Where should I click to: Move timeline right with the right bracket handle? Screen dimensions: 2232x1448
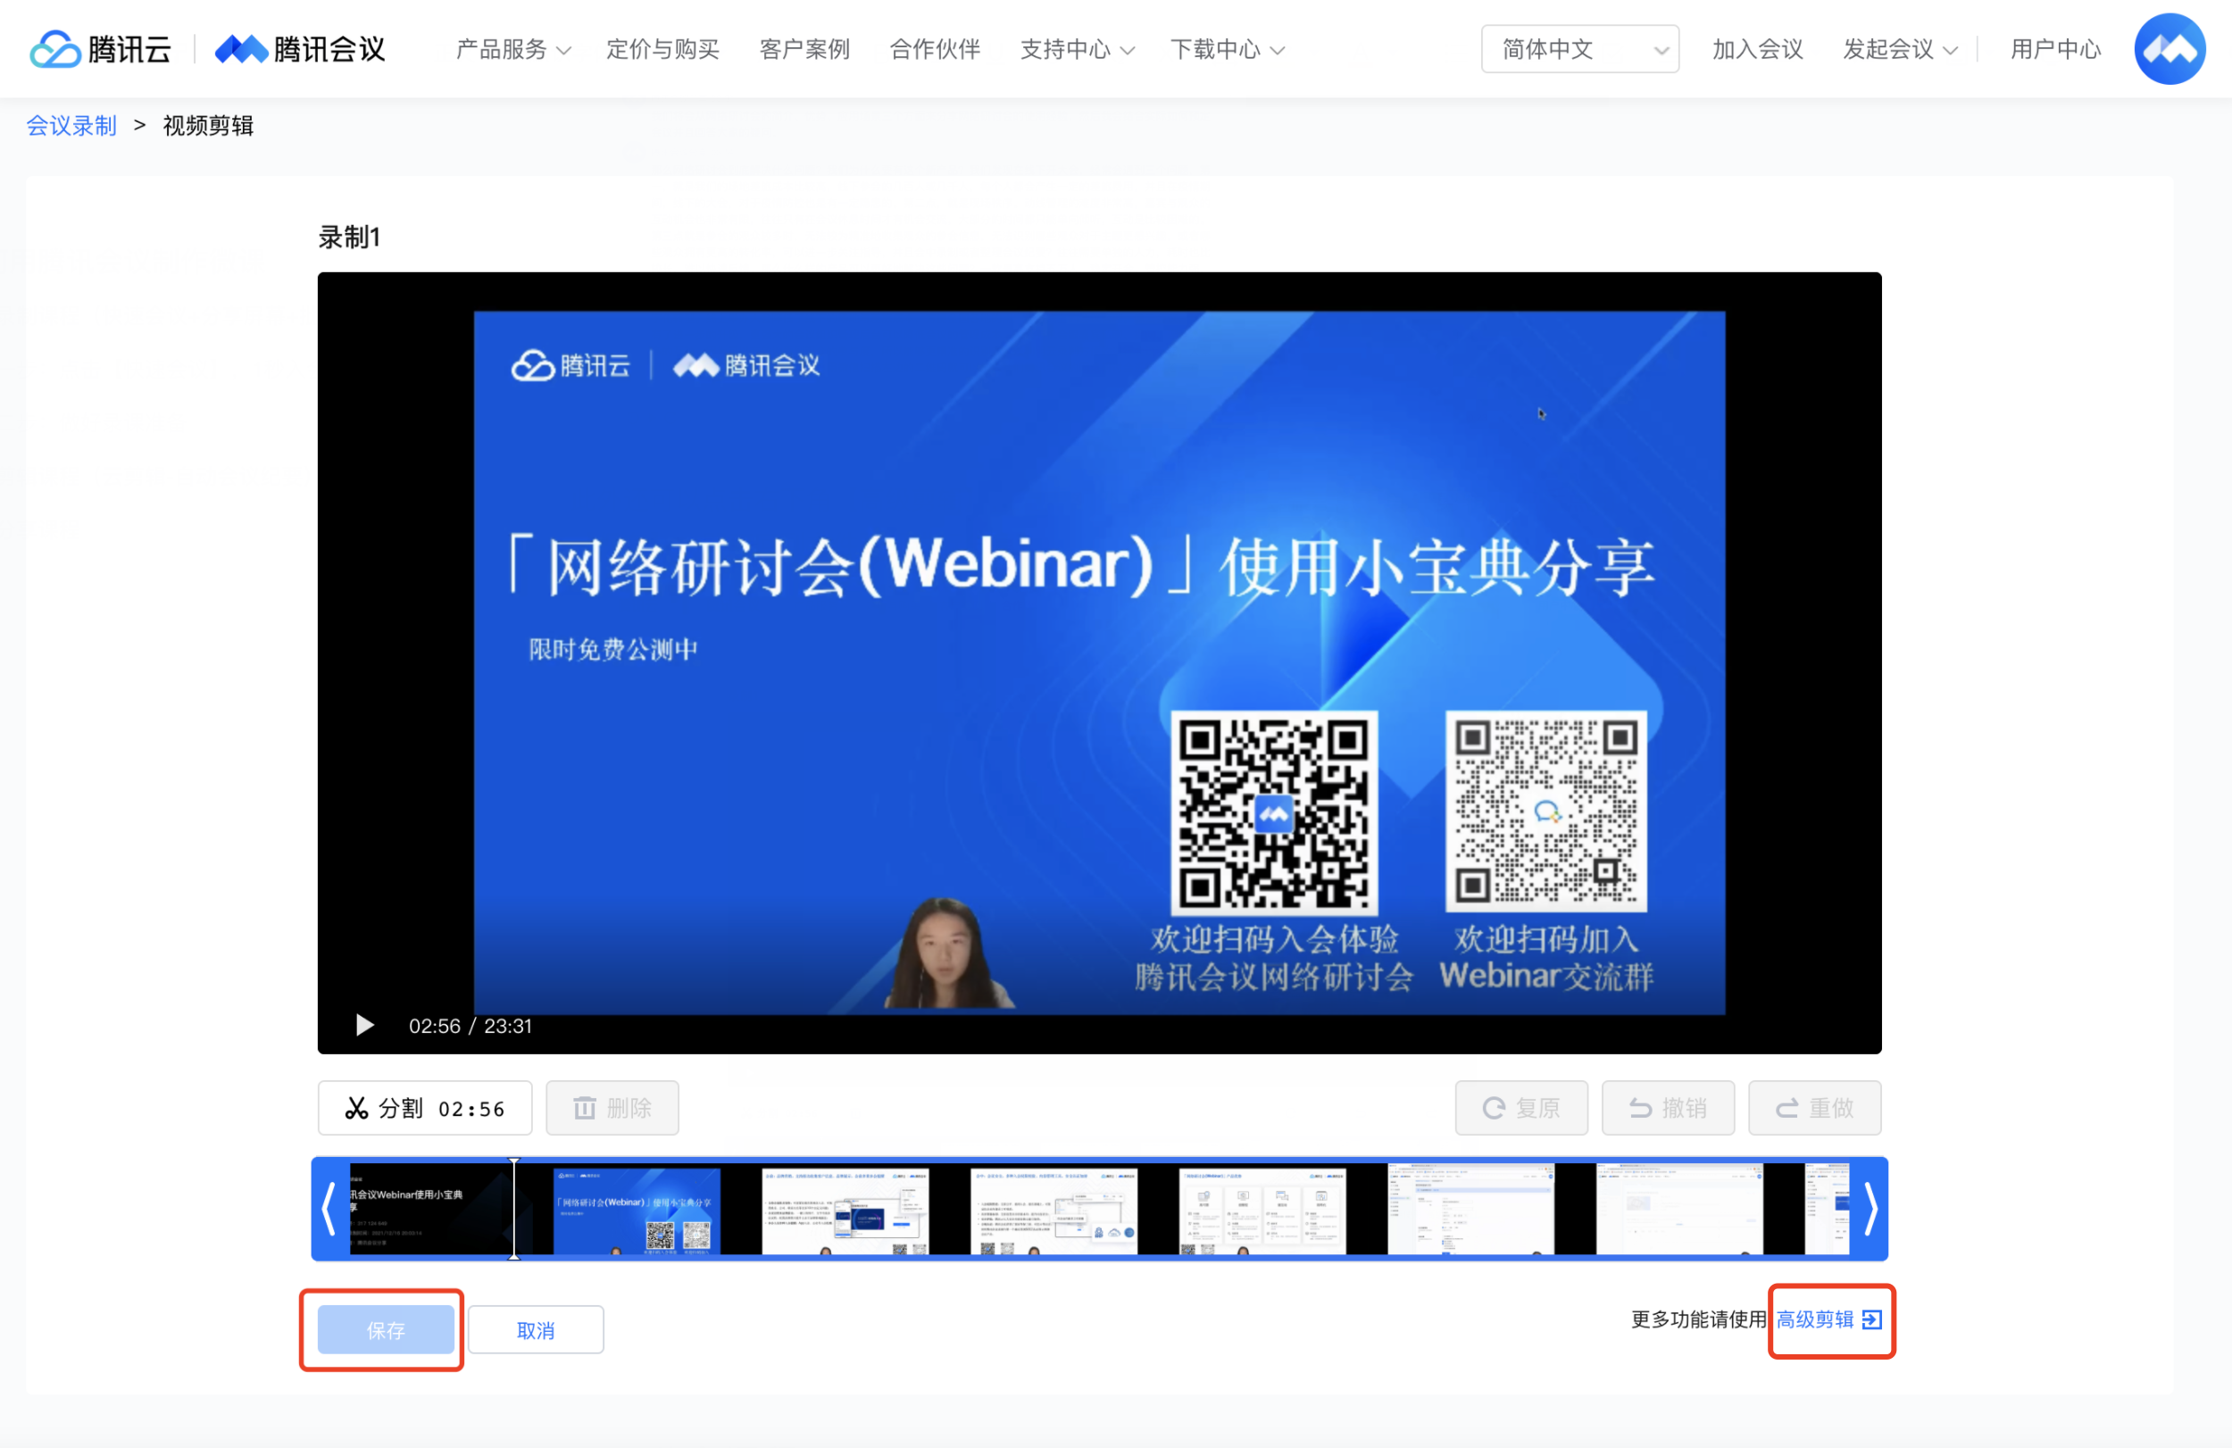click(1870, 1209)
